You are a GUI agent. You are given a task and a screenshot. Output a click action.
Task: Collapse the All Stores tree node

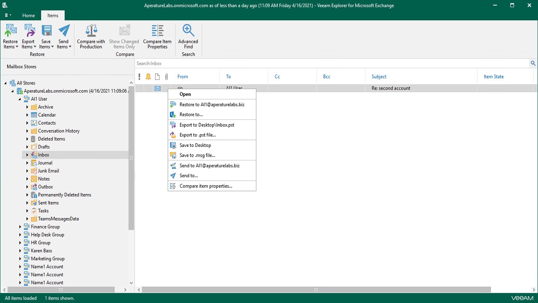(x=5, y=83)
